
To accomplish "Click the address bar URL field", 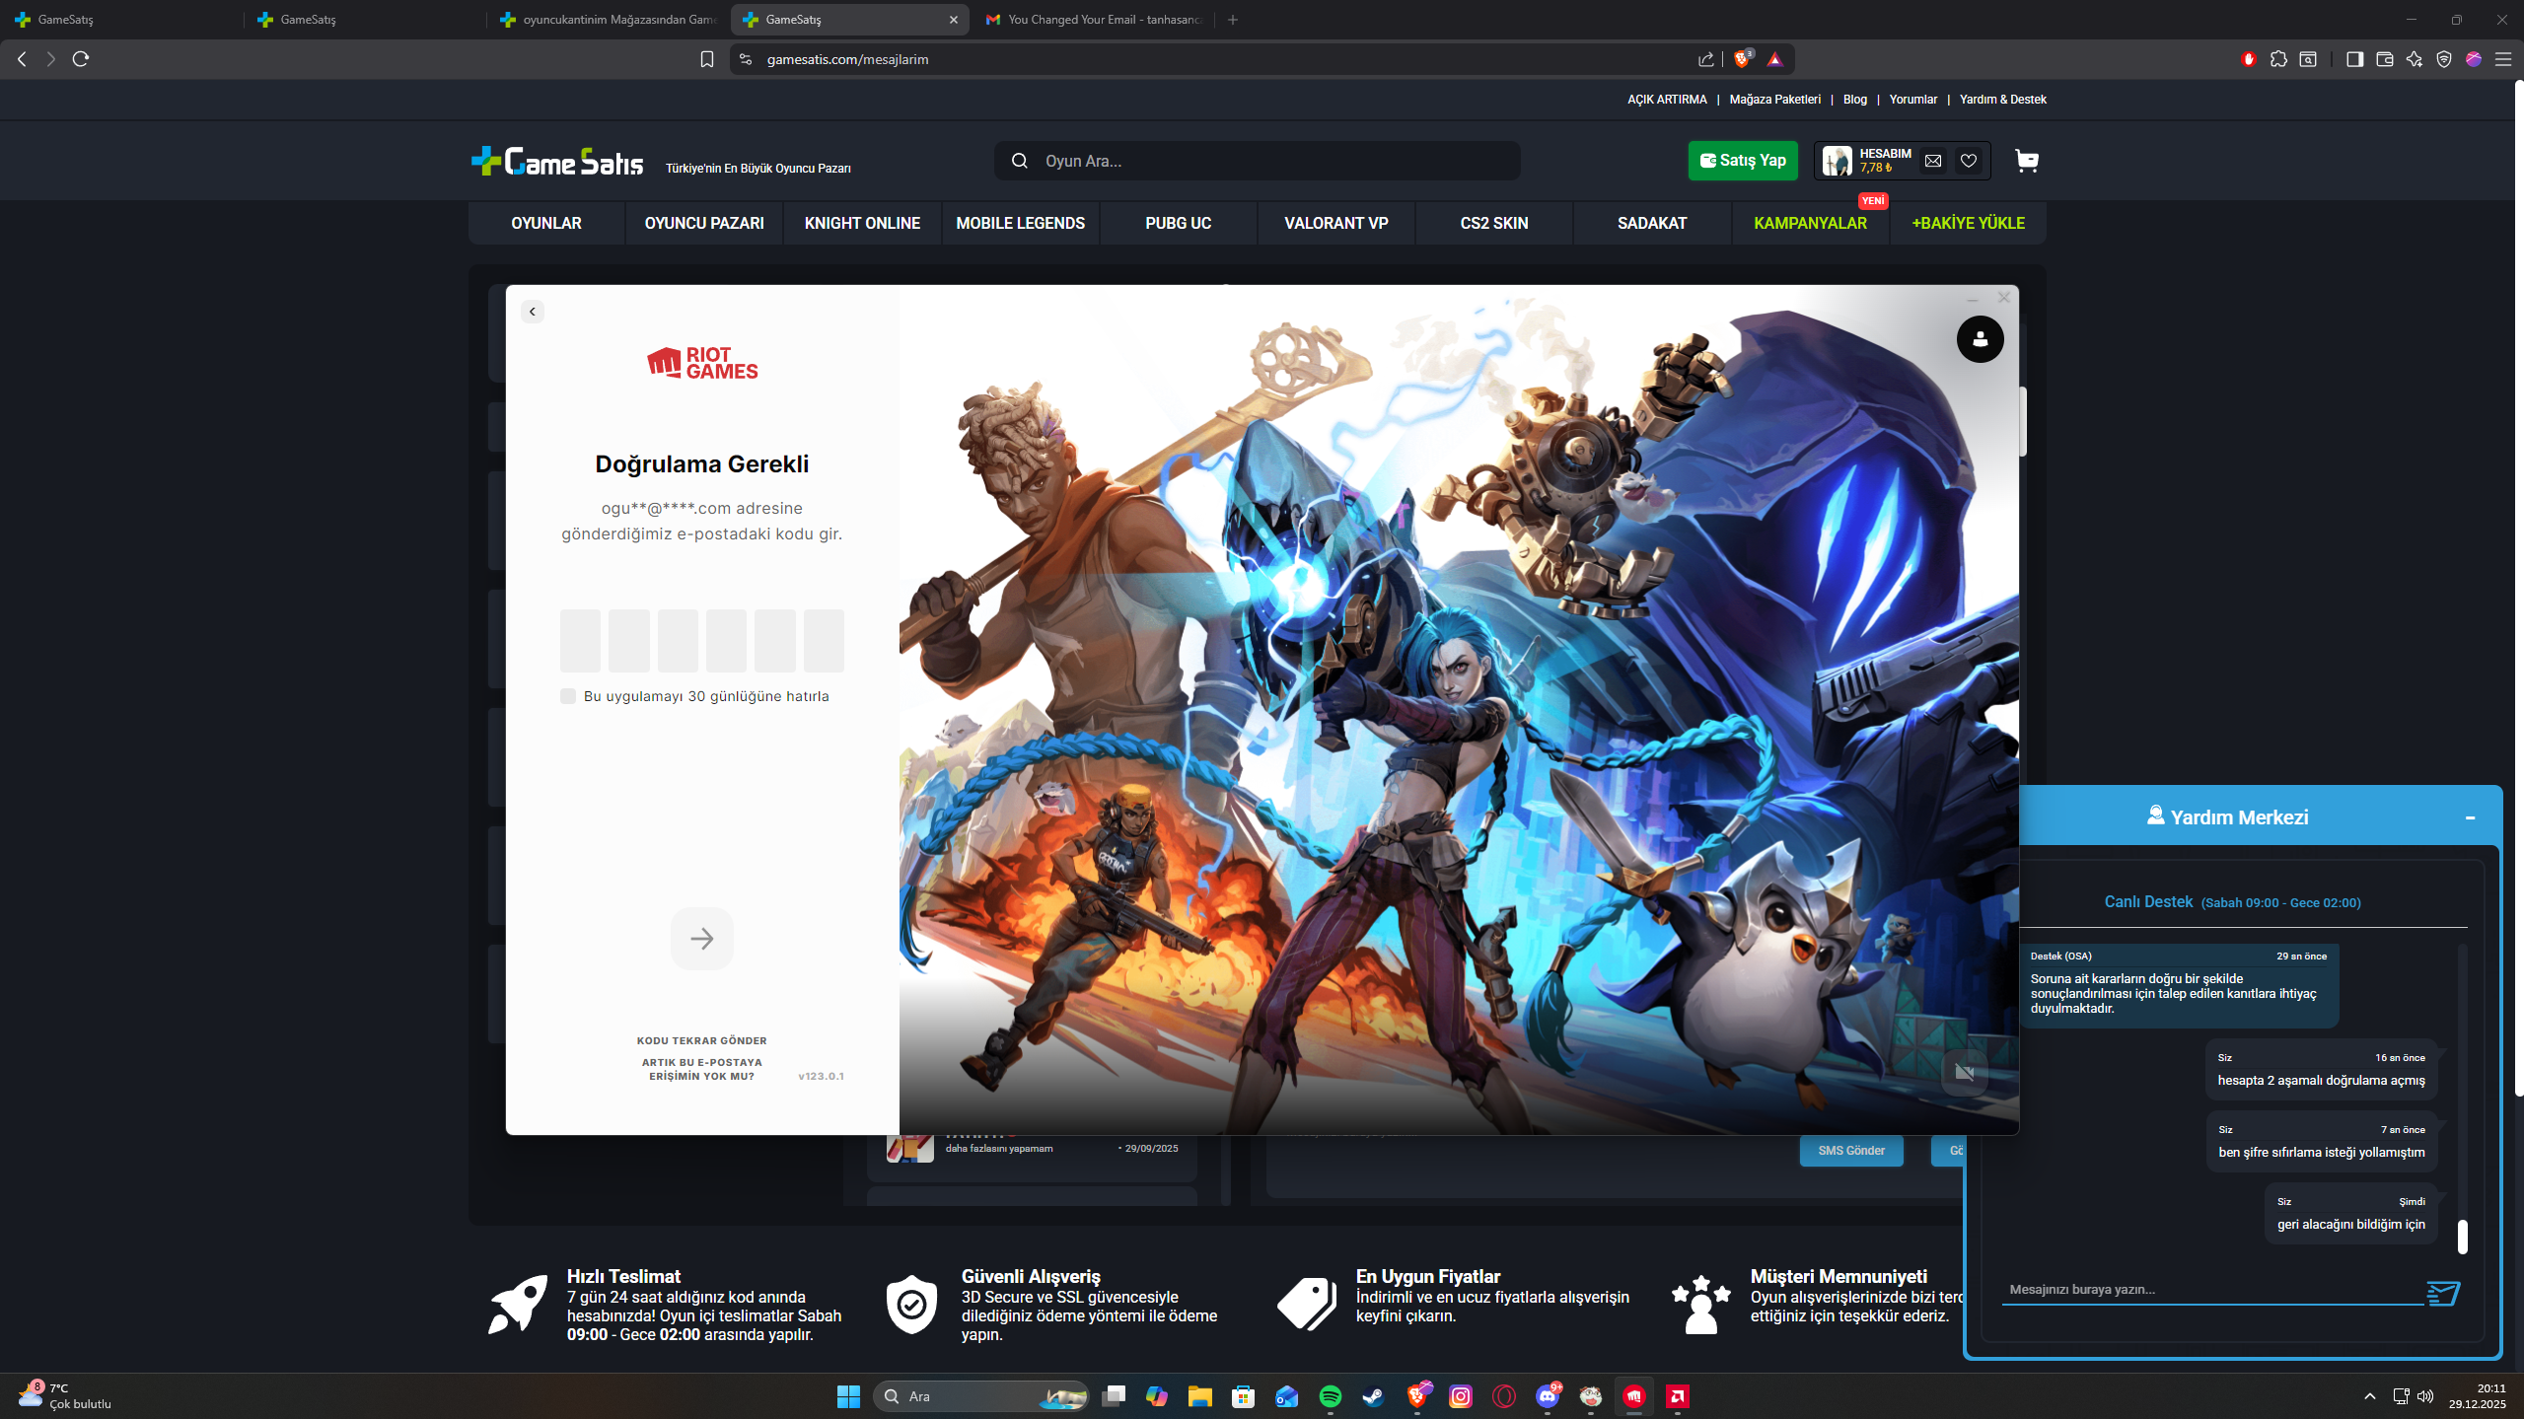I will [1223, 59].
